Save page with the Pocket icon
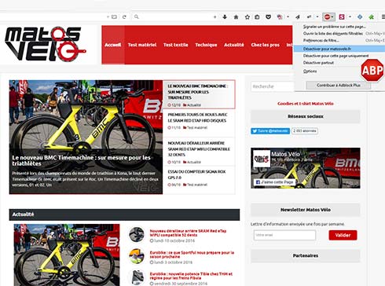Viewport: 385px width, 286px height. coord(268,17)
